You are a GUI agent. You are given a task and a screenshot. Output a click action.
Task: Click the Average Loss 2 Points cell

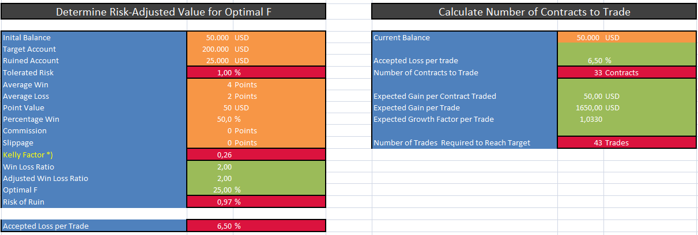pyautogui.click(x=256, y=96)
